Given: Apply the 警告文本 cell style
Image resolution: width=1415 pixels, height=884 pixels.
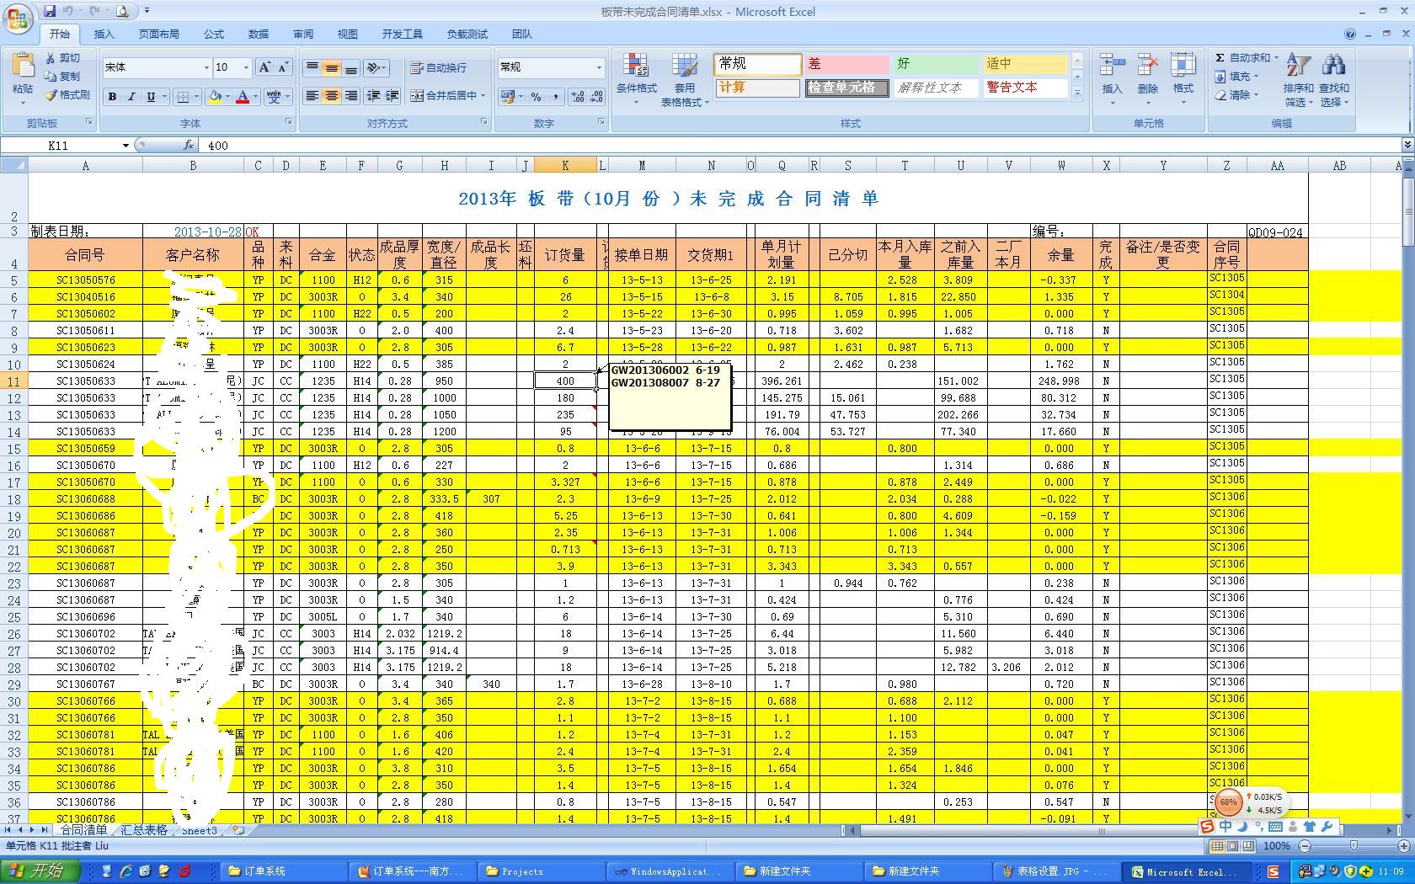Looking at the screenshot, I should tap(1024, 88).
